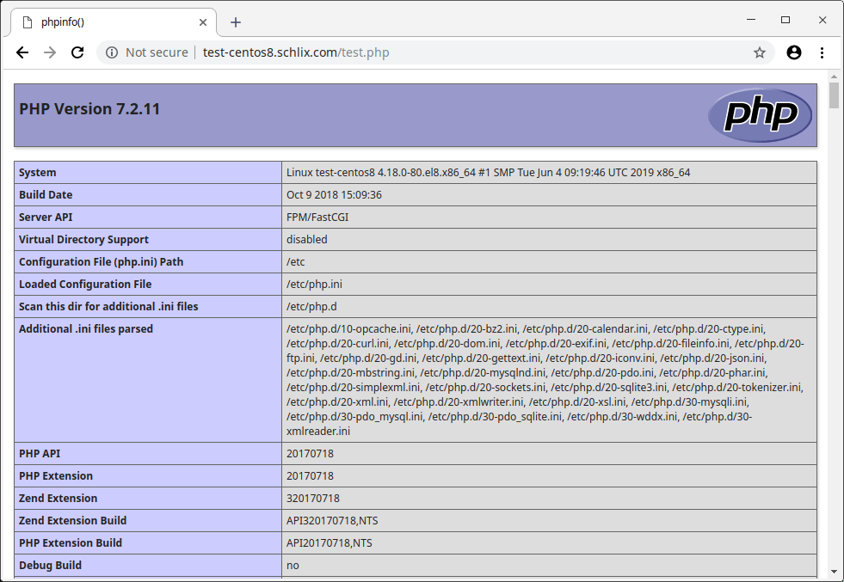Viewport: 844px width, 582px height.
Task: Click the 'PHP Version 7.2.11' heading
Action: pos(89,108)
